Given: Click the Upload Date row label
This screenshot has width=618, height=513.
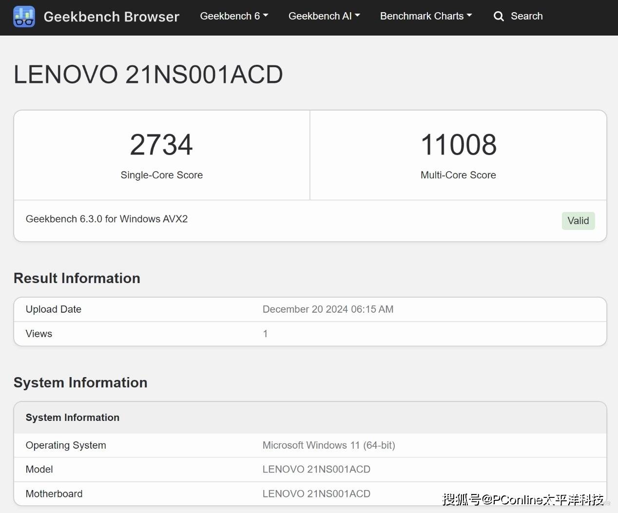Looking at the screenshot, I should pyautogui.click(x=54, y=309).
